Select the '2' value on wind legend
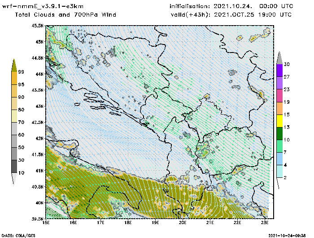This screenshot has width=314, height=238. (285, 178)
